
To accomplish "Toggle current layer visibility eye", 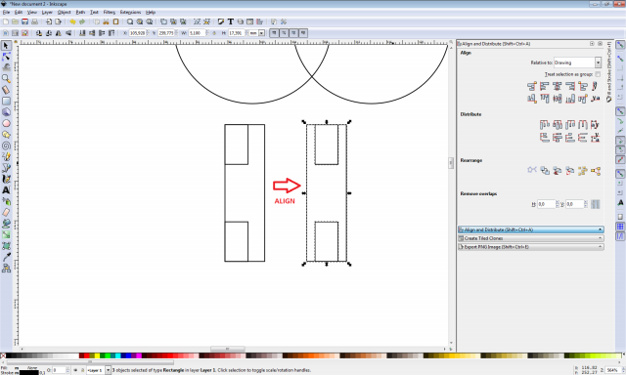I will [x=75, y=370].
